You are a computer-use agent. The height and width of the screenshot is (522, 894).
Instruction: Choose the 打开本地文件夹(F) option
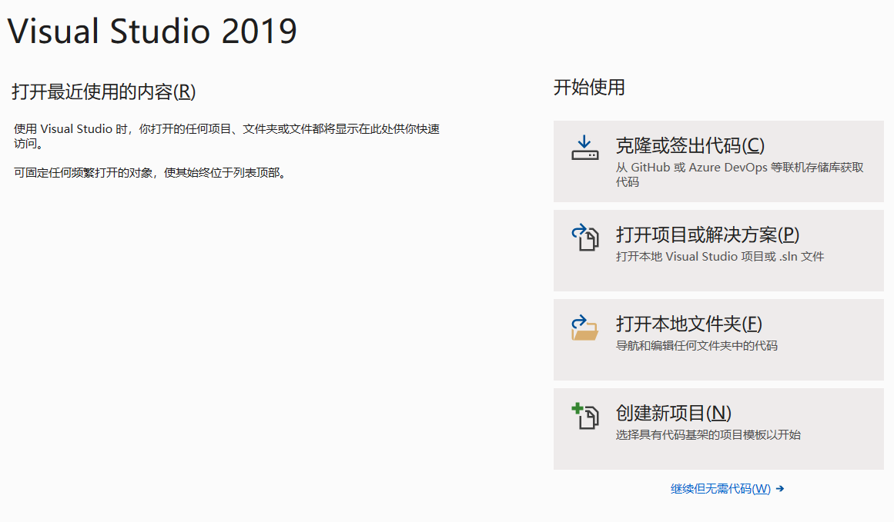tap(688, 324)
